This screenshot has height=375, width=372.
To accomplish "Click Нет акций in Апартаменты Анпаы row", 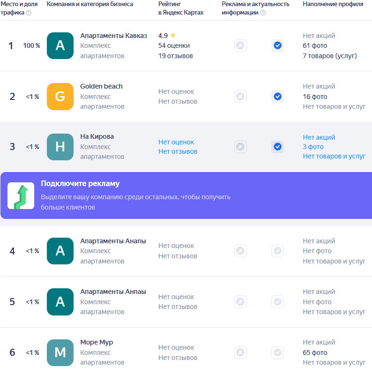I will click(319, 292).
